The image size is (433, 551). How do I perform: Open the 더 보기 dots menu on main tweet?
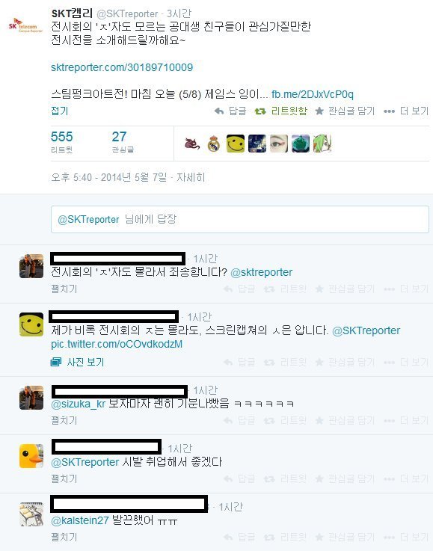tap(389, 111)
